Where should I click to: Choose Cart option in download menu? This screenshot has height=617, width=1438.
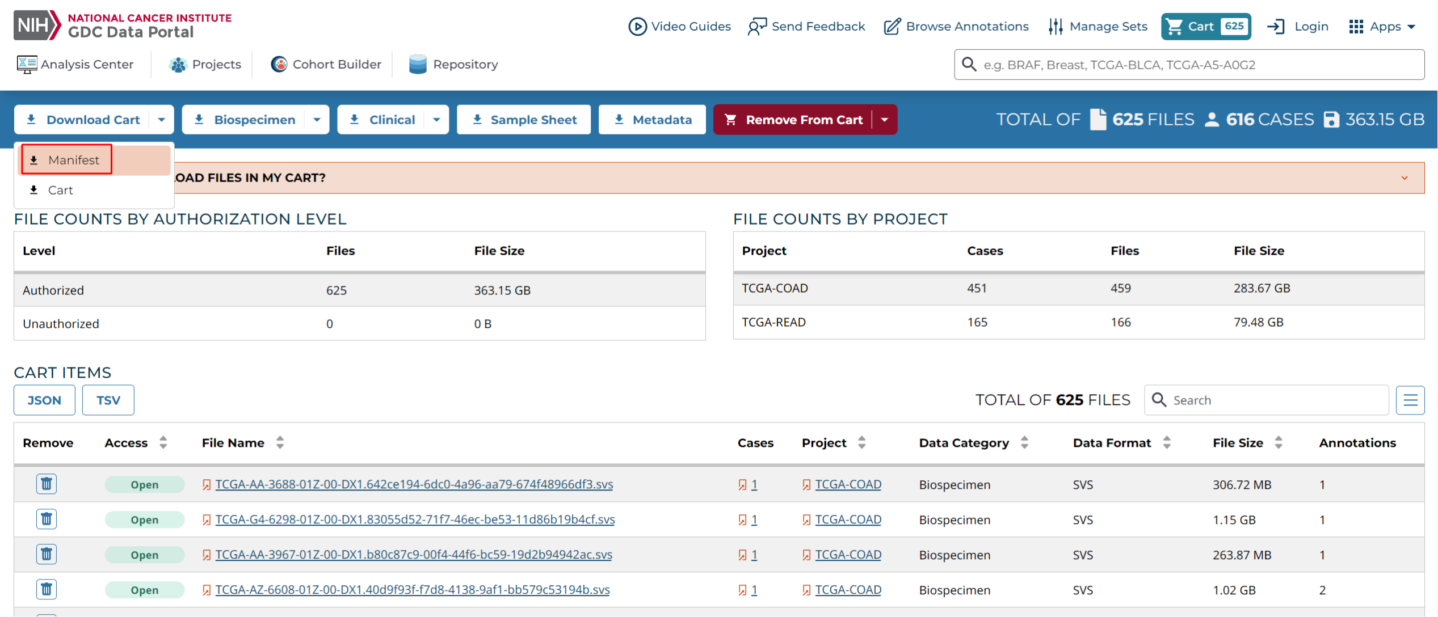[60, 190]
